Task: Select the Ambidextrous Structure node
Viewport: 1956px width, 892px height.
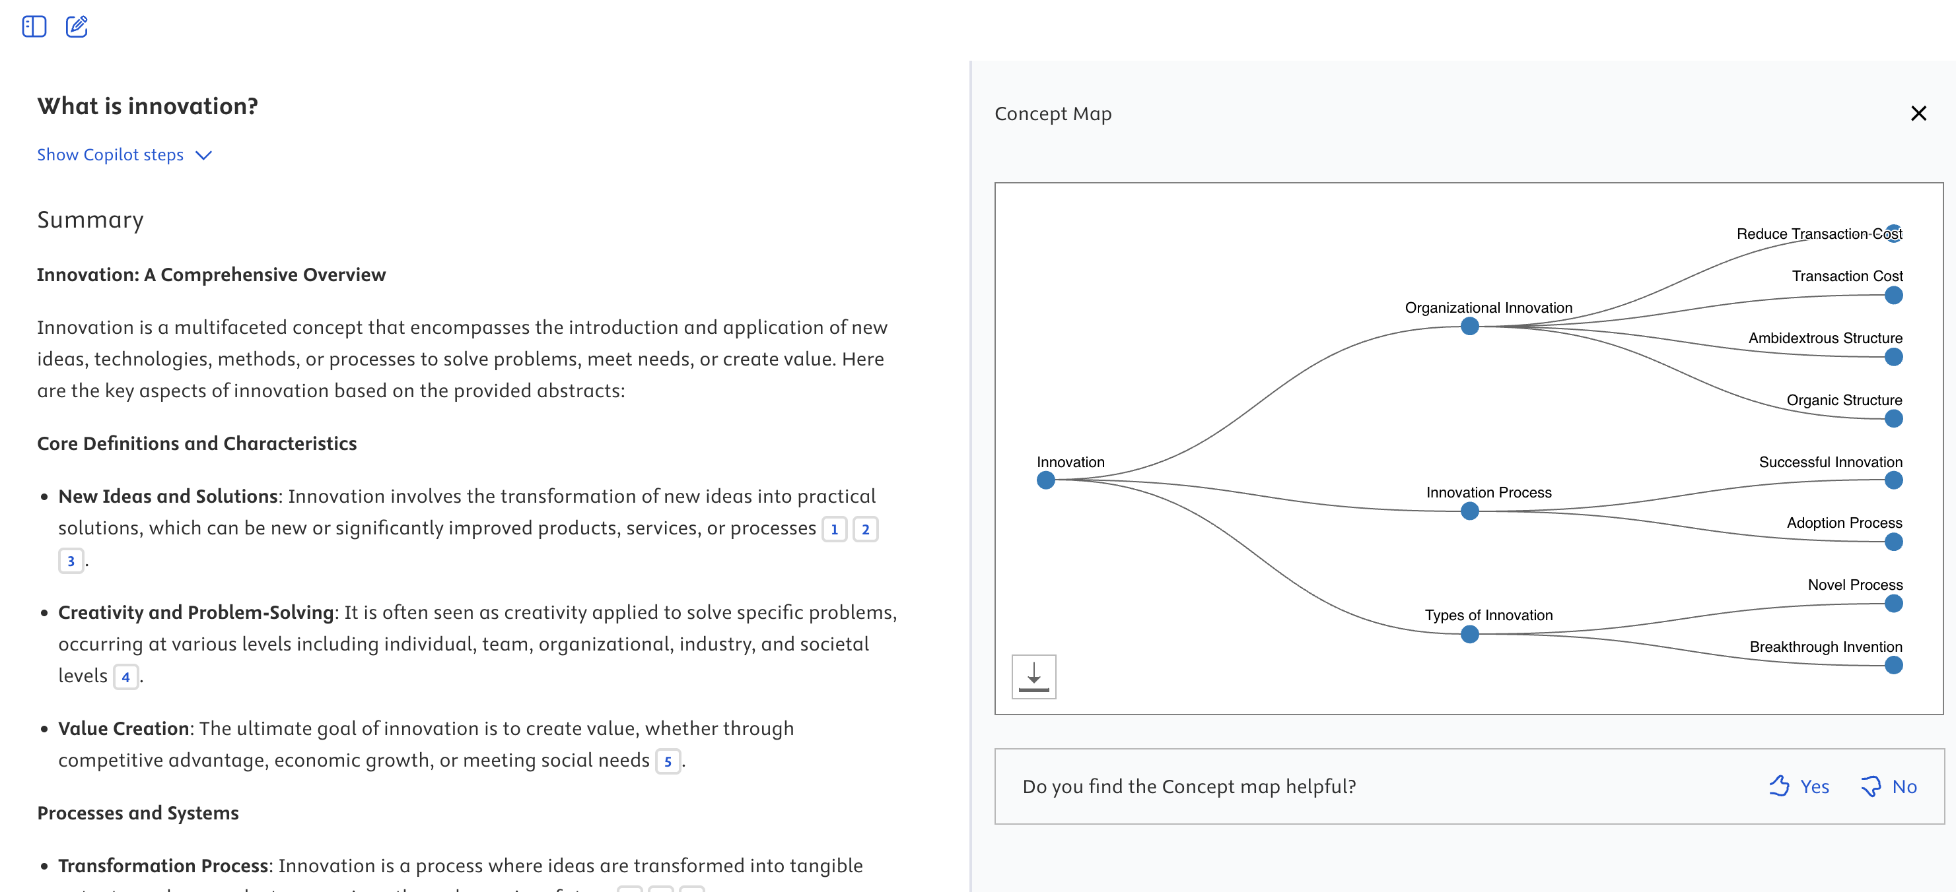Action: (1893, 356)
